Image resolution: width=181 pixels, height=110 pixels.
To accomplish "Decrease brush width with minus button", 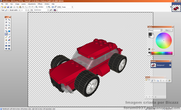I will [20, 10].
